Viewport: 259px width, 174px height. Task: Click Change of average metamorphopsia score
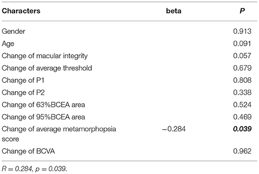[x=59, y=134]
